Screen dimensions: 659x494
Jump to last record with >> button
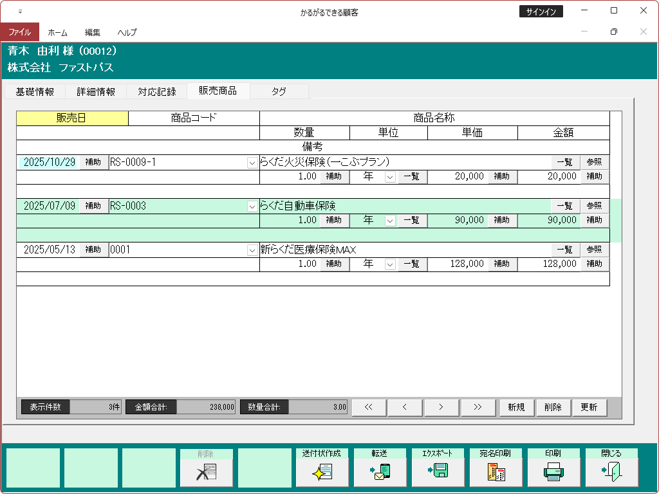(x=478, y=407)
